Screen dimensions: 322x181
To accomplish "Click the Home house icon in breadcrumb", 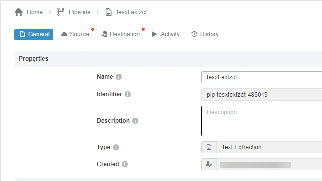I will [19, 12].
